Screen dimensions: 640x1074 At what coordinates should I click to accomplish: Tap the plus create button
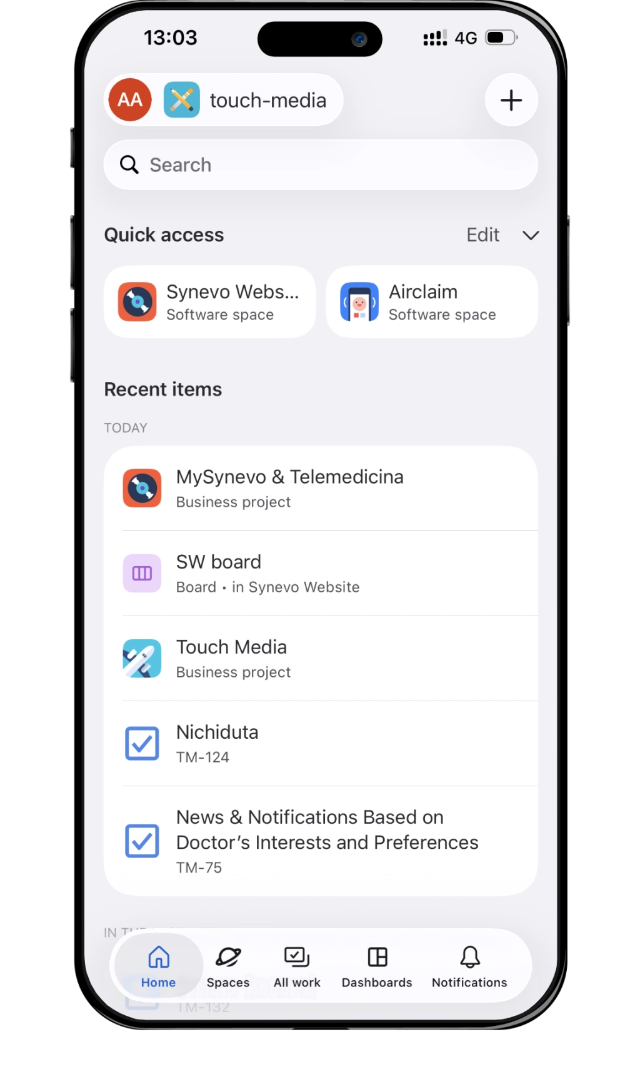511,100
